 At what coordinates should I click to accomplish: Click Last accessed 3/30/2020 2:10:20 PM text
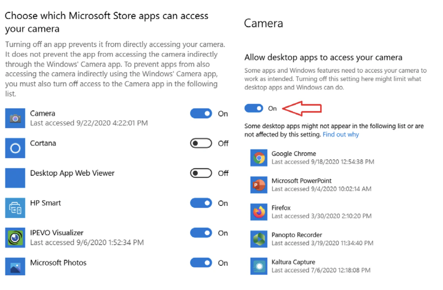click(x=321, y=216)
